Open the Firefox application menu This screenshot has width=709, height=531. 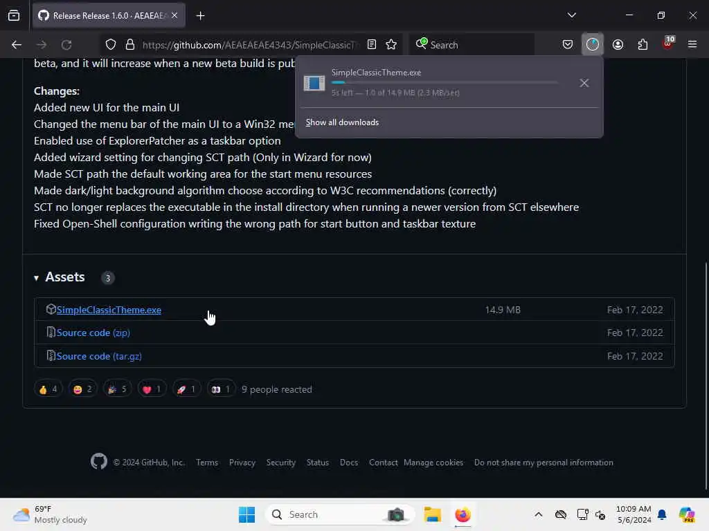click(692, 45)
